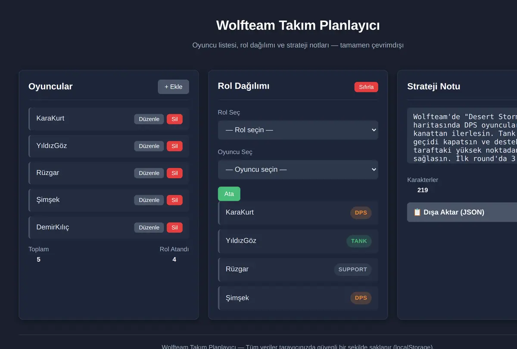Screen dimensions: 517x349
Task: Select Şimşek in the Oyuncular list
Action: click(109, 200)
